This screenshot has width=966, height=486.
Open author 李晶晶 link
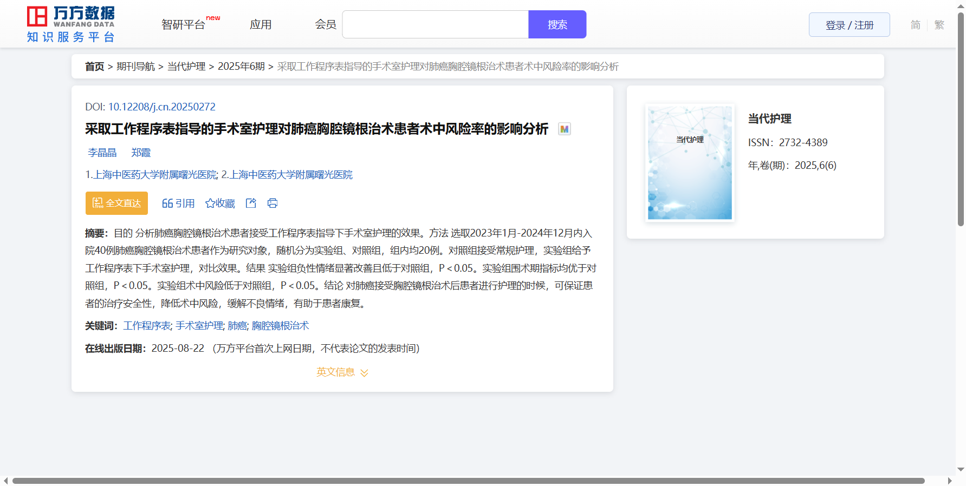[x=102, y=153]
